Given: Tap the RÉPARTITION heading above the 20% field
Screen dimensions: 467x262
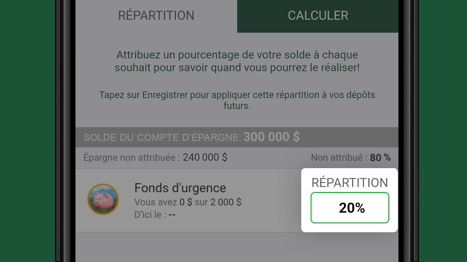Looking at the screenshot, I should [350, 182].
